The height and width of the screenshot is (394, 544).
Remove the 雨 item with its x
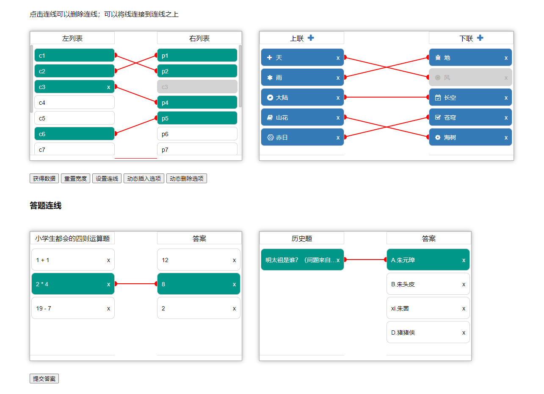pos(338,78)
